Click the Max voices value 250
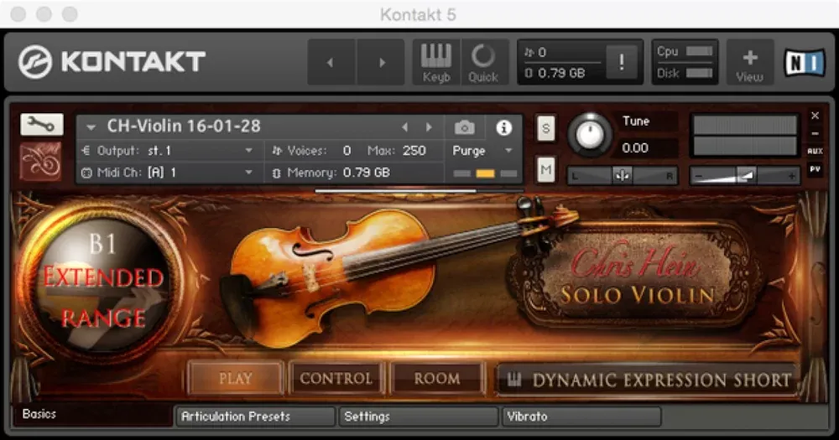 (414, 151)
